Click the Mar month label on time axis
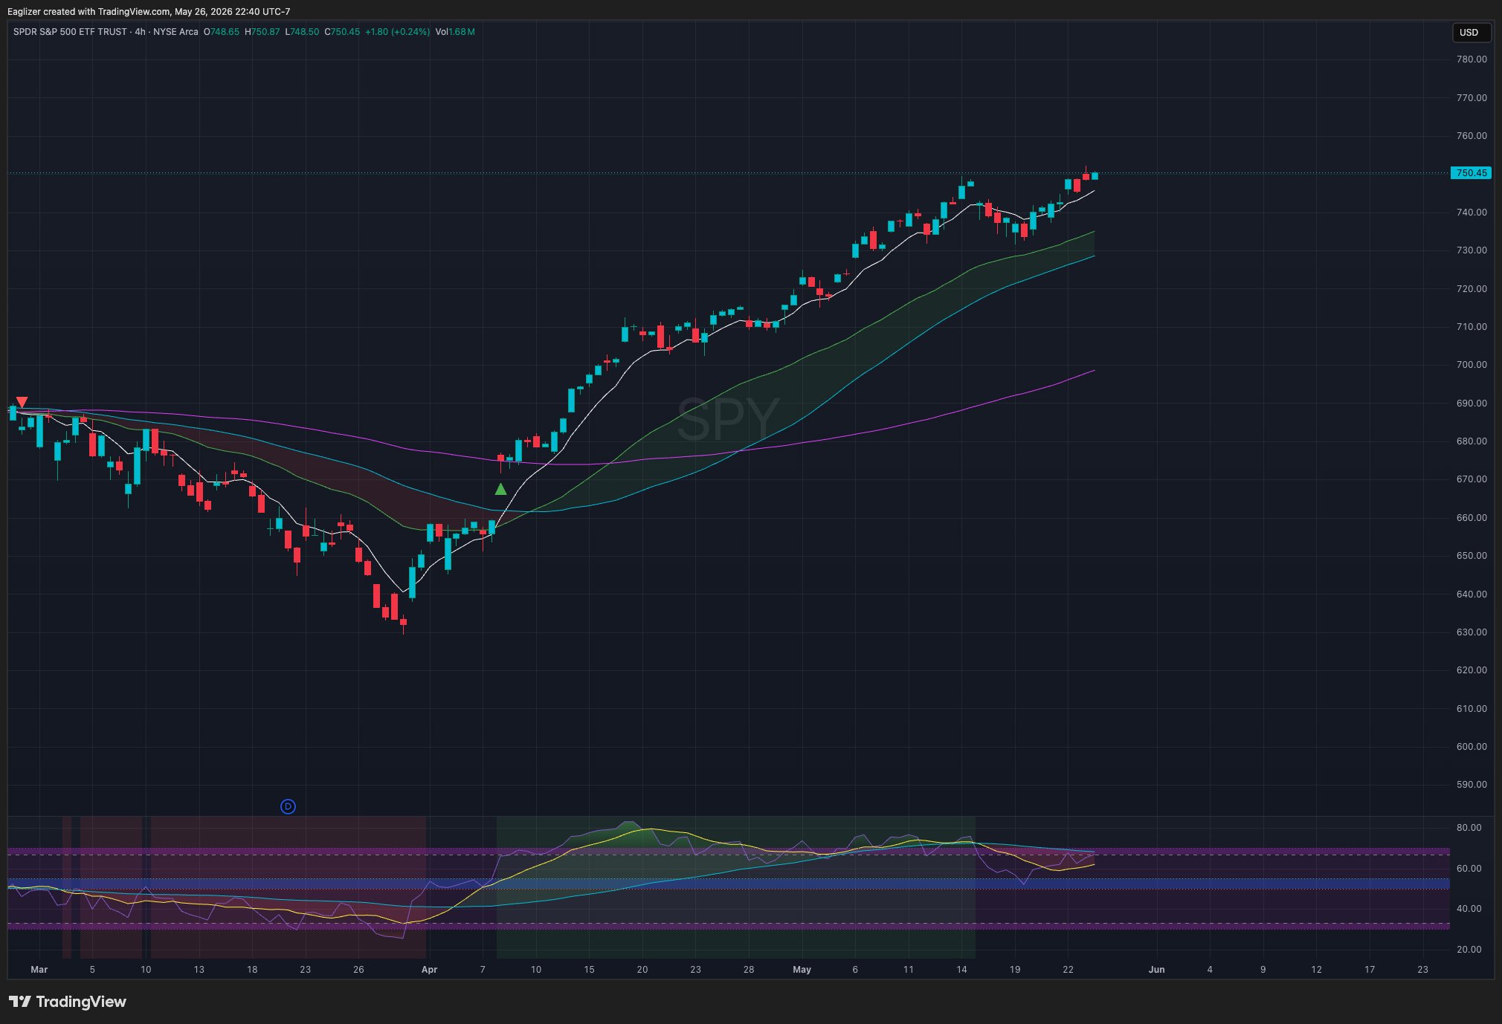The width and height of the screenshot is (1502, 1024). (x=39, y=970)
